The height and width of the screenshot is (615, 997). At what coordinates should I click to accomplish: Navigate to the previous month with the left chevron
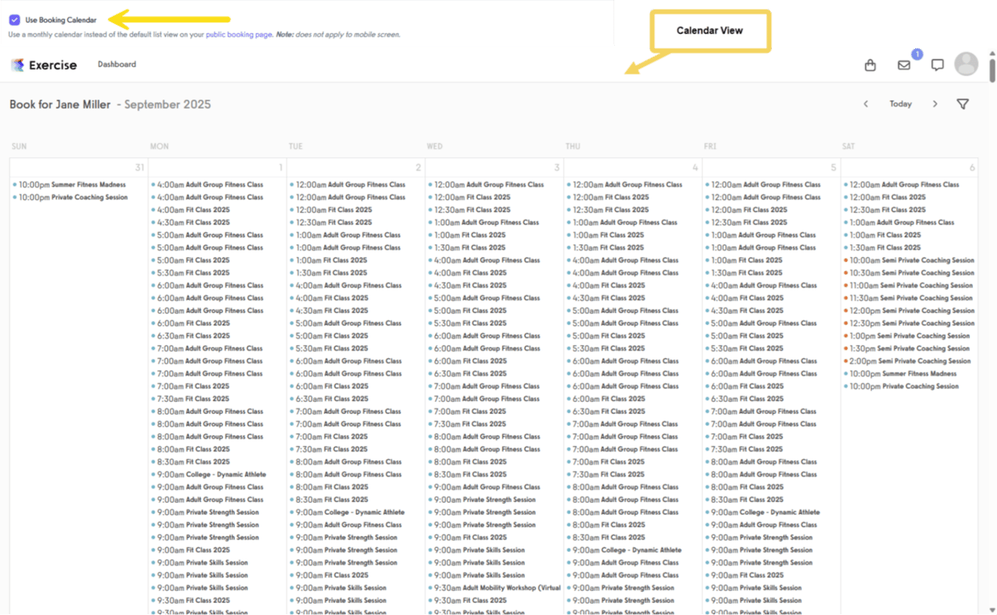[x=866, y=103]
